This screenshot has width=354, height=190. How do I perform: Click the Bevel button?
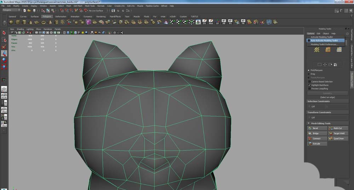[315, 128]
